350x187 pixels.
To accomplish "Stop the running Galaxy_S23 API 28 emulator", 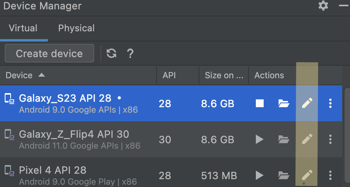I will [259, 103].
